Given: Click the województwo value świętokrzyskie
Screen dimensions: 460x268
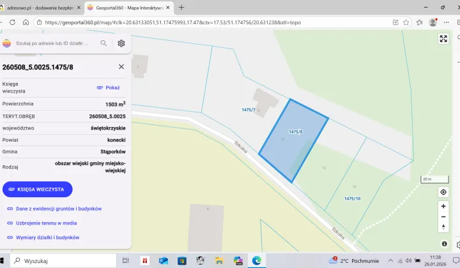Looking at the screenshot, I should point(108,128).
